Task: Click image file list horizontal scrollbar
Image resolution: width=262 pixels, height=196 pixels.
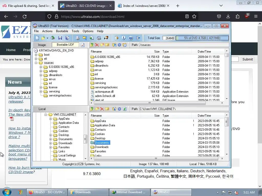Action: coord(149,103)
